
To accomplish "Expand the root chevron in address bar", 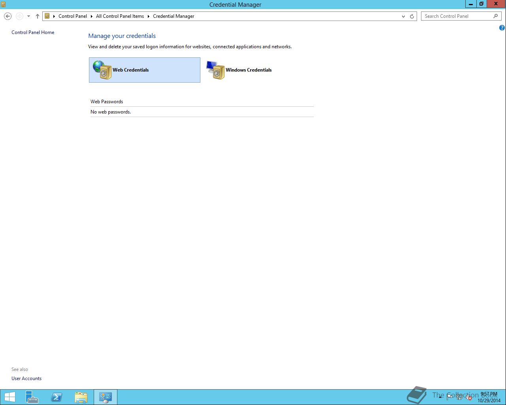I will [x=54, y=16].
